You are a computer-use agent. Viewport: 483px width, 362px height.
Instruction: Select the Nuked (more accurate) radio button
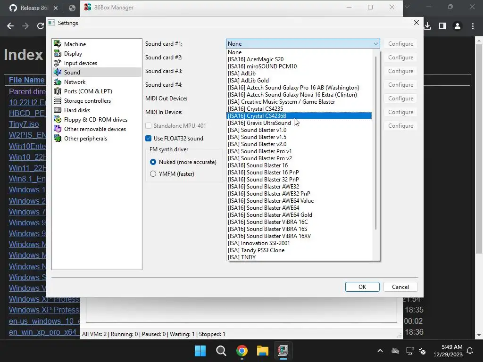153,162
